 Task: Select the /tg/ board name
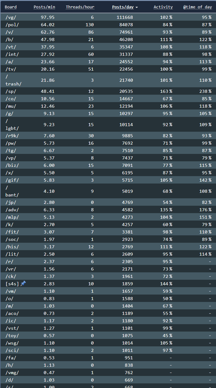click(11, 151)
